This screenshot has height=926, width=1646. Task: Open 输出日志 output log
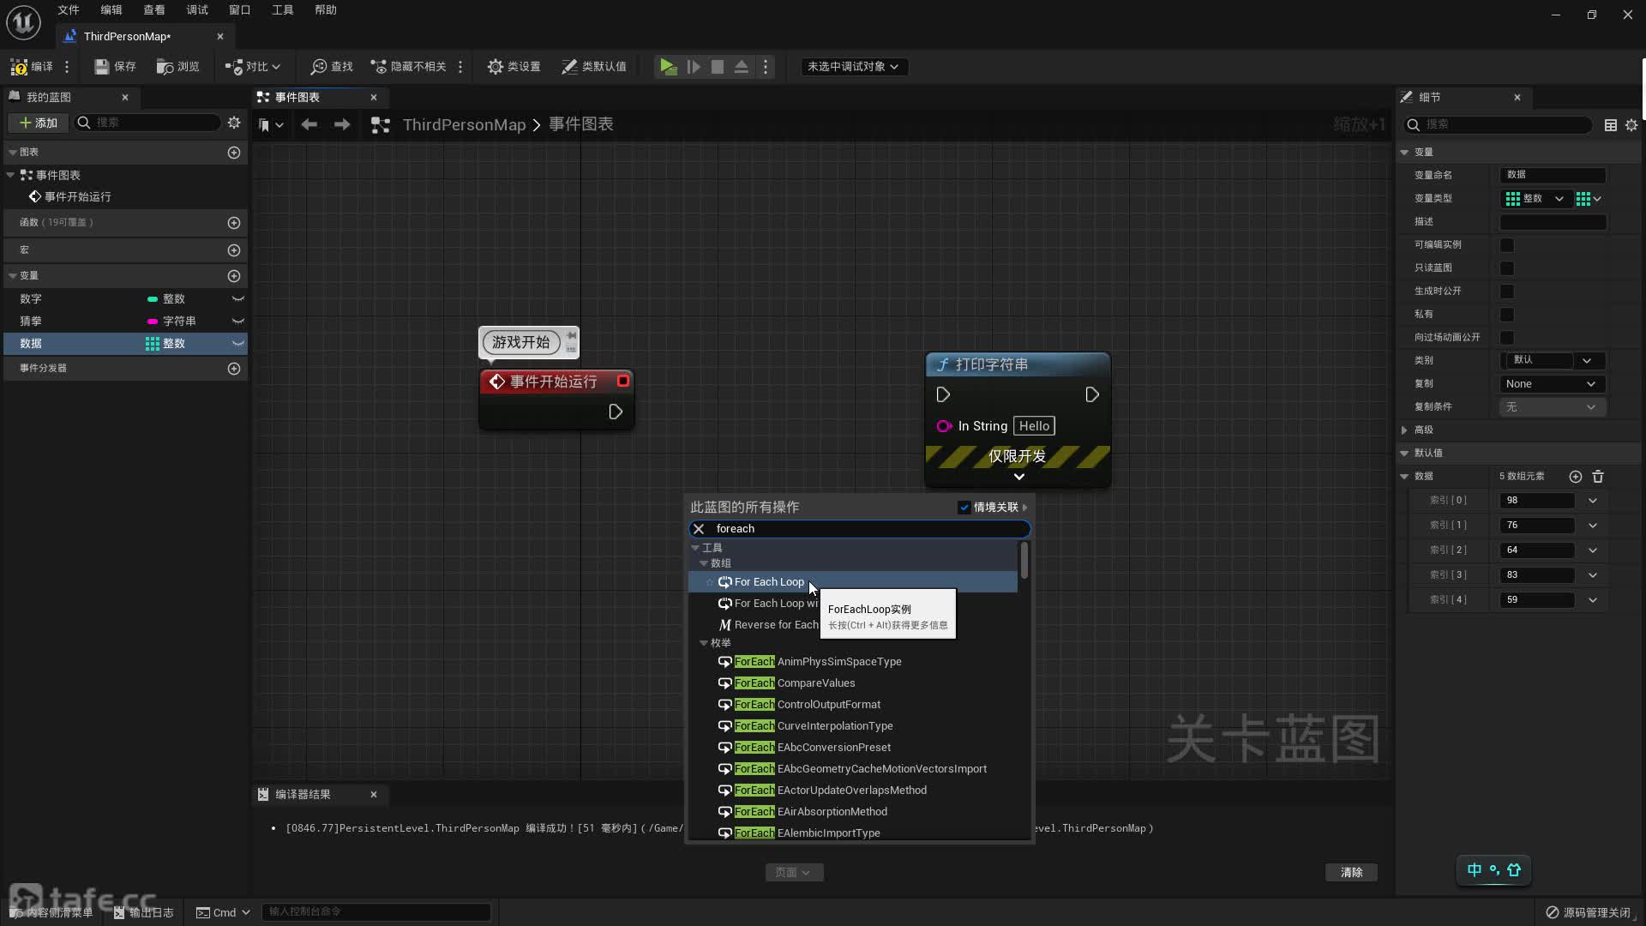[x=145, y=912]
